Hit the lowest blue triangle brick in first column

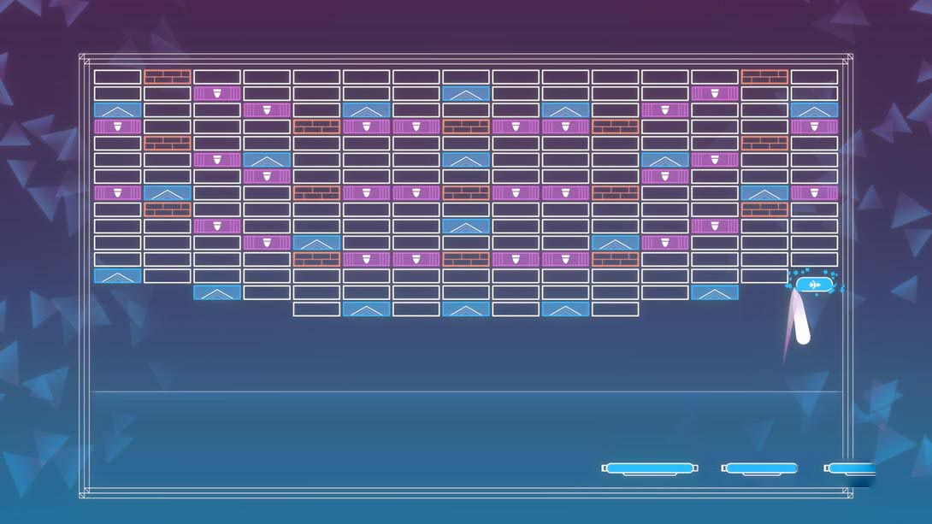coord(117,275)
